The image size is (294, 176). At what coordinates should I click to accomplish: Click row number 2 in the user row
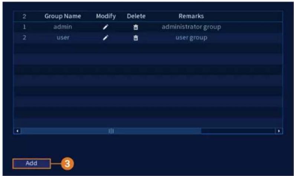click(x=24, y=38)
